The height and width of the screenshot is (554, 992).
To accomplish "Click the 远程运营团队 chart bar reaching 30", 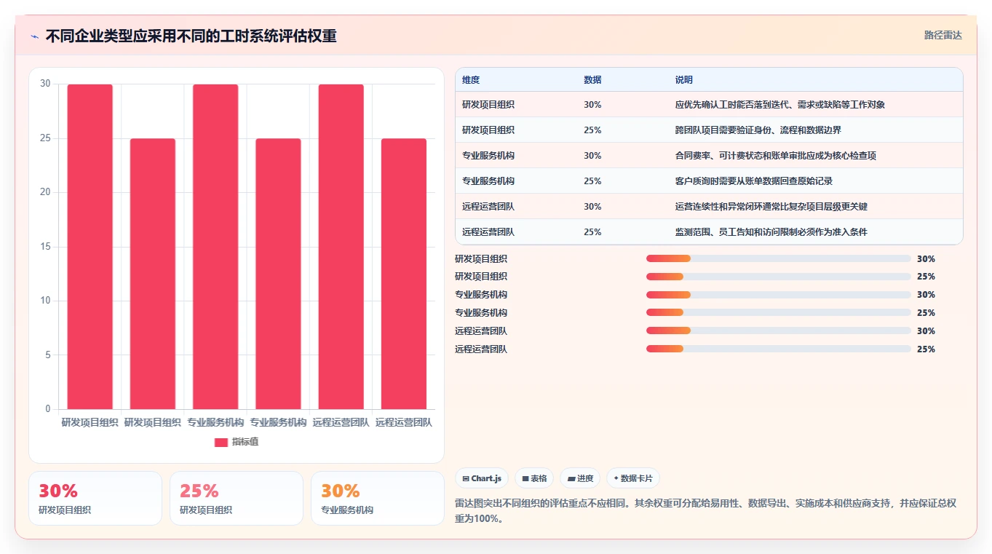I will coord(341,247).
